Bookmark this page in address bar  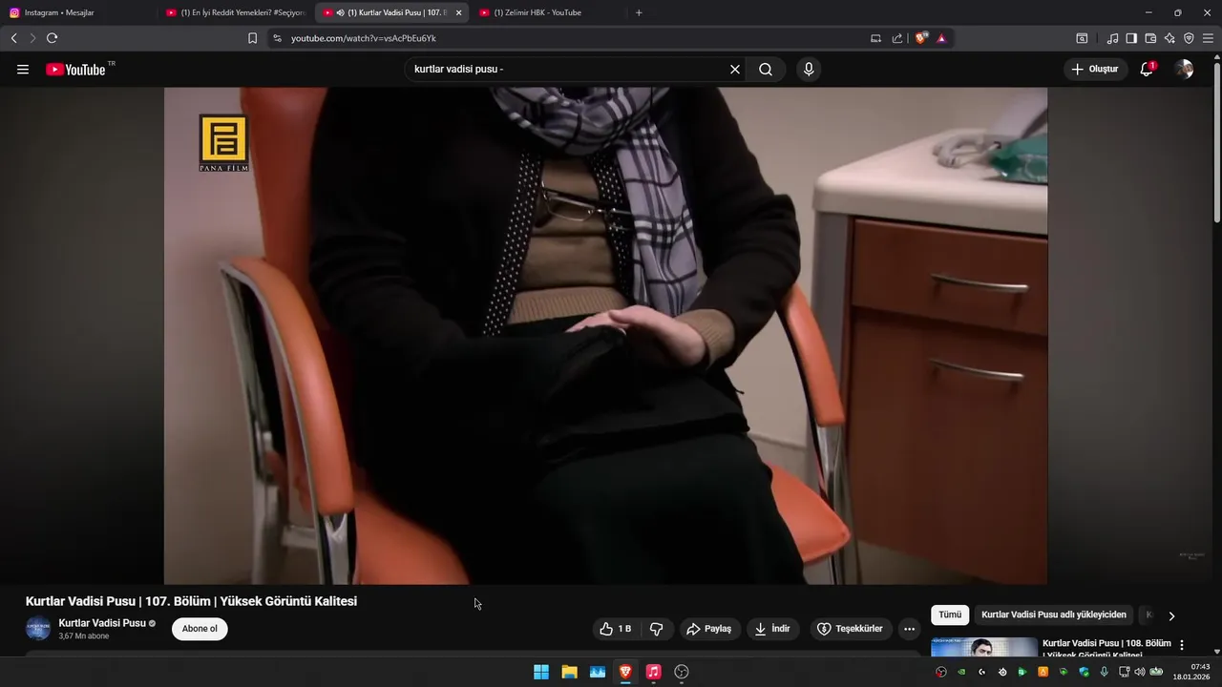[252, 38]
